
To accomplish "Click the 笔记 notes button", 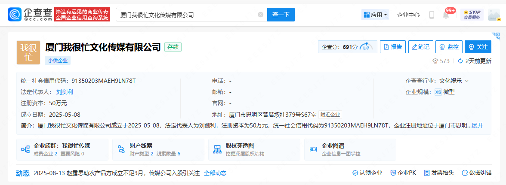I will [x=420, y=47].
